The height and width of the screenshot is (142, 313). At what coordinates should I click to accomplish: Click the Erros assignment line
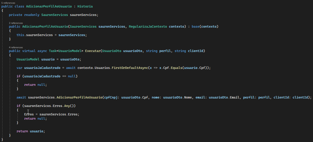pos(52,114)
